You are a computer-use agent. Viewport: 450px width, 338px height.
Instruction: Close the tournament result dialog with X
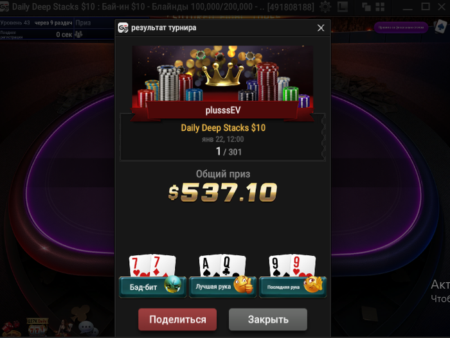[x=321, y=28]
